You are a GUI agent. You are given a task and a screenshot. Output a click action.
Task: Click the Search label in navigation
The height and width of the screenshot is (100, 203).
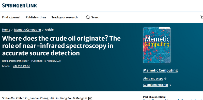click(96, 17)
